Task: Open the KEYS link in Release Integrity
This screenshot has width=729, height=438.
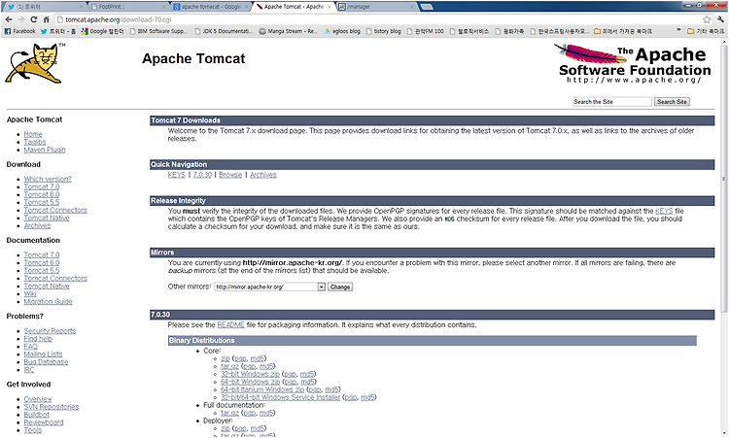Action: (664, 211)
